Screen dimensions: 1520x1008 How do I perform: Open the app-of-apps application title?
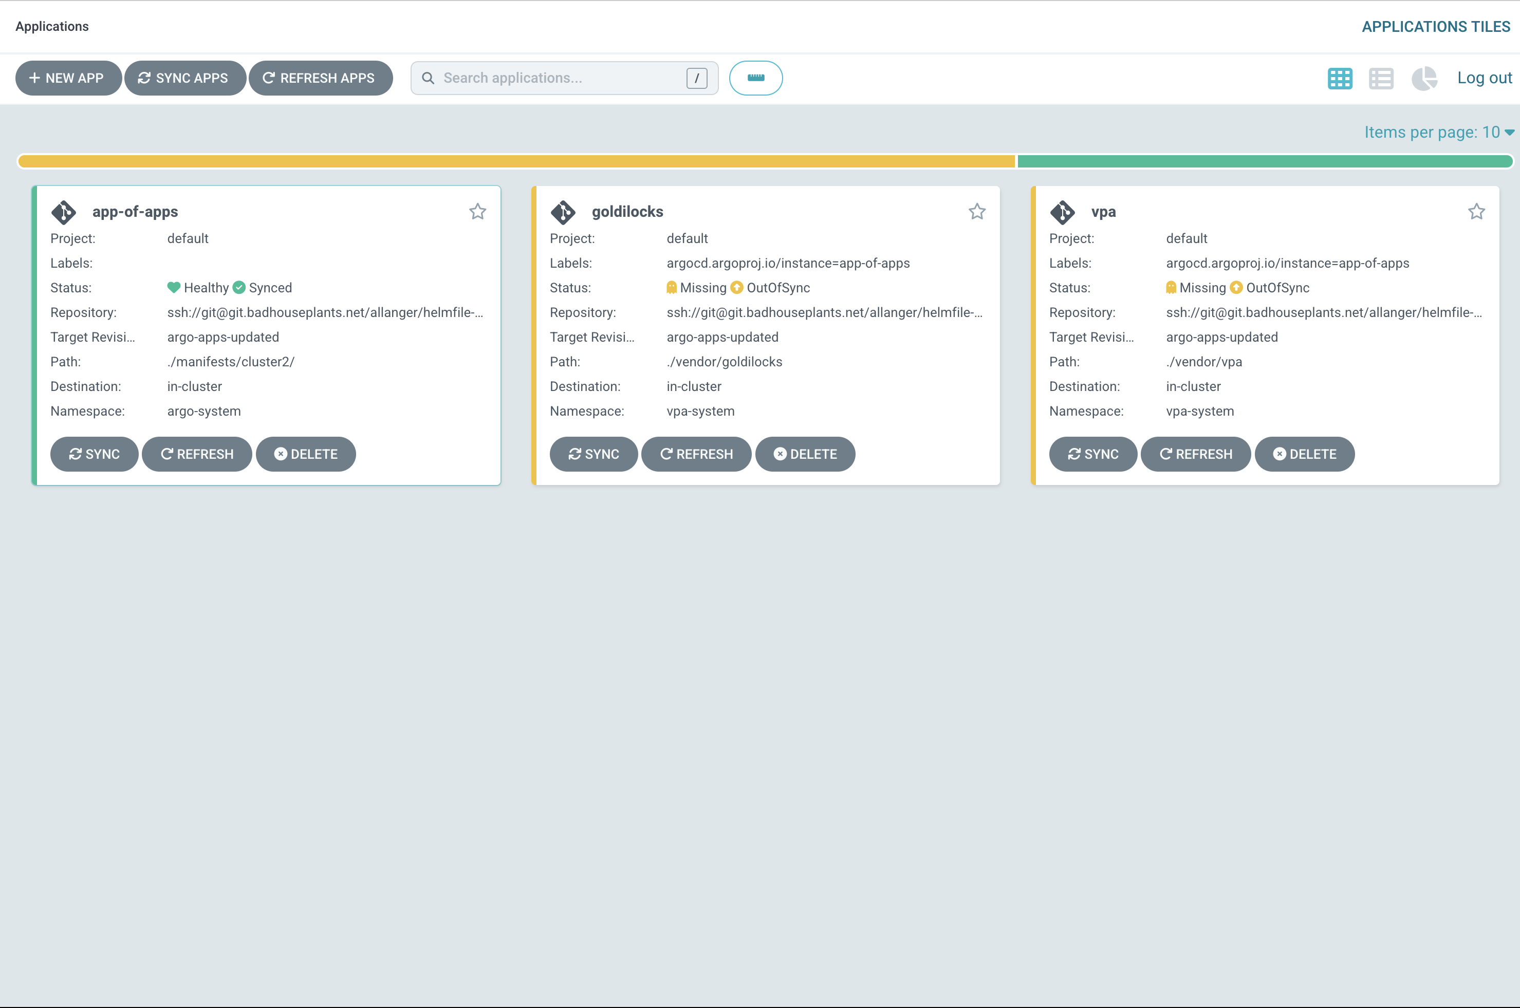tap(135, 212)
